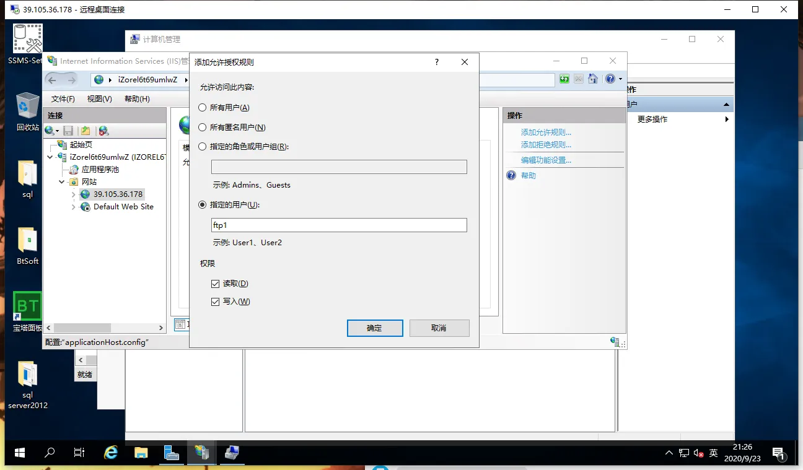This screenshot has width=803, height=470.
Task: Toggle the 读取(D) permission checkbox
Action: tap(216, 284)
